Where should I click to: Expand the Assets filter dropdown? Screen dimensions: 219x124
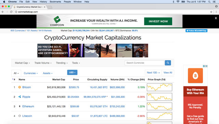tap(48, 73)
